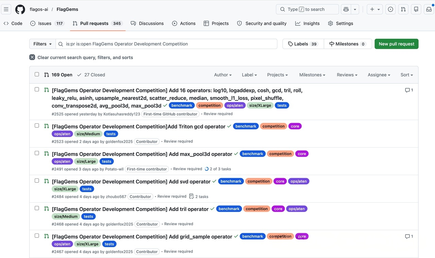Open the Sort dropdown
This screenshot has width=435, height=258.
406,75
